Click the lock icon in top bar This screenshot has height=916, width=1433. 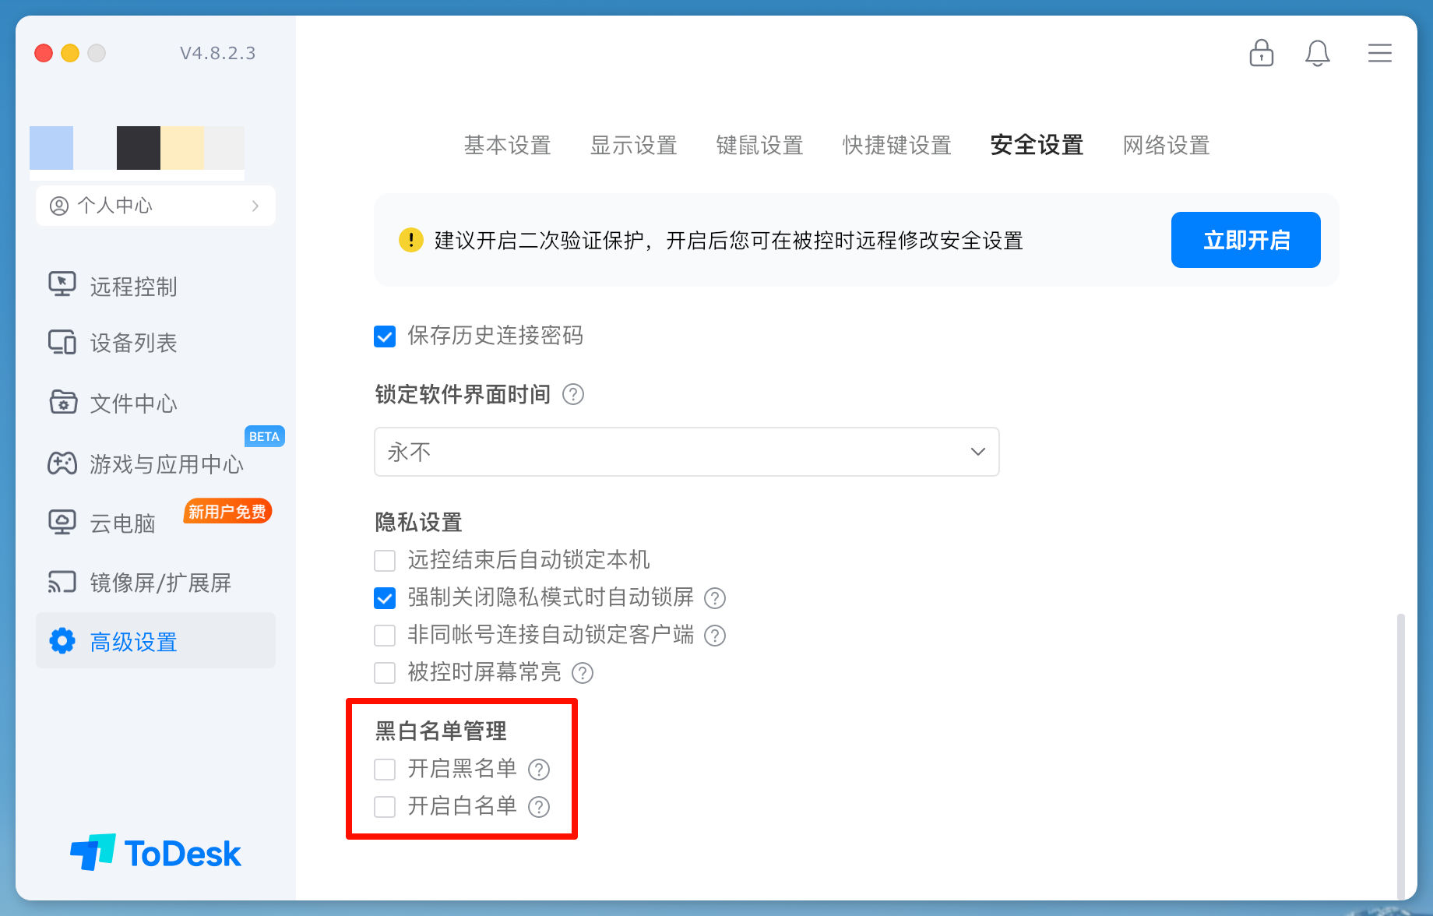[x=1261, y=53]
